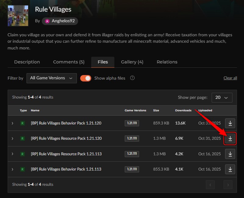Click Anghelos92 author avatar icon
Image resolution: width=244 pixels, height=198 pixels.
click(x=47, y=21)
